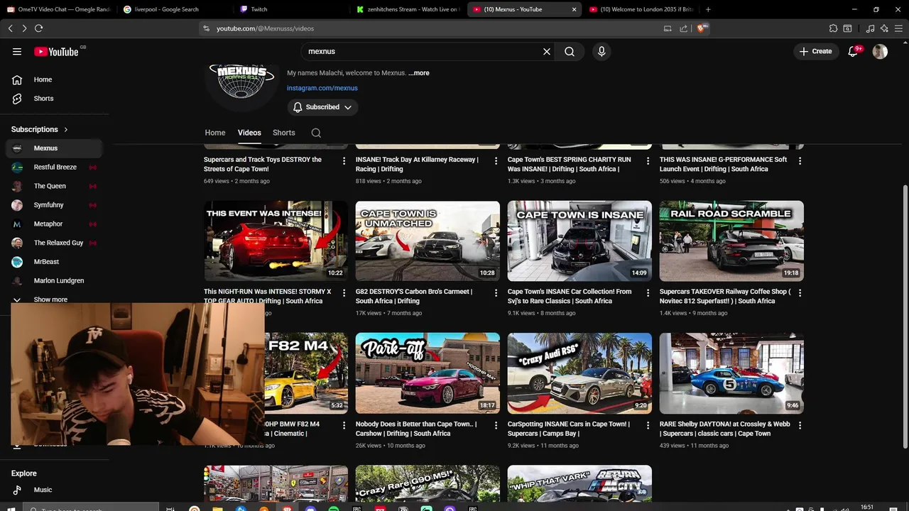The image size is (909, 511).
Task: Open a new browser tab with plus
Action: [x=708, y=9]
